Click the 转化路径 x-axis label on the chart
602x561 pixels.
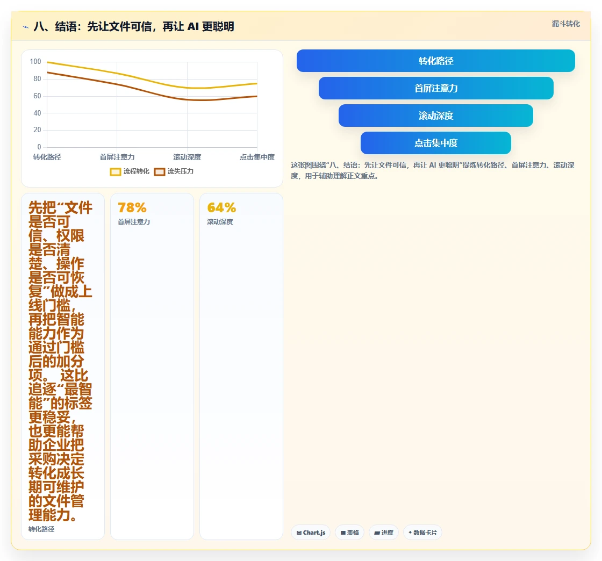click(47, 157)
